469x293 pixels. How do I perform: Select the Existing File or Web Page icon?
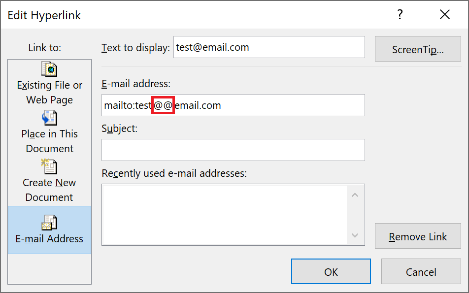tap(49, 69)
